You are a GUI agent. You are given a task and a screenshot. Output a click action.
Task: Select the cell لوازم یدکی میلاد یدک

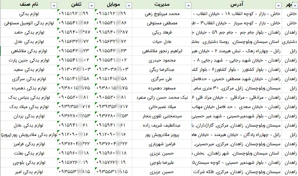pyautogui.click(x=29, y=107)
